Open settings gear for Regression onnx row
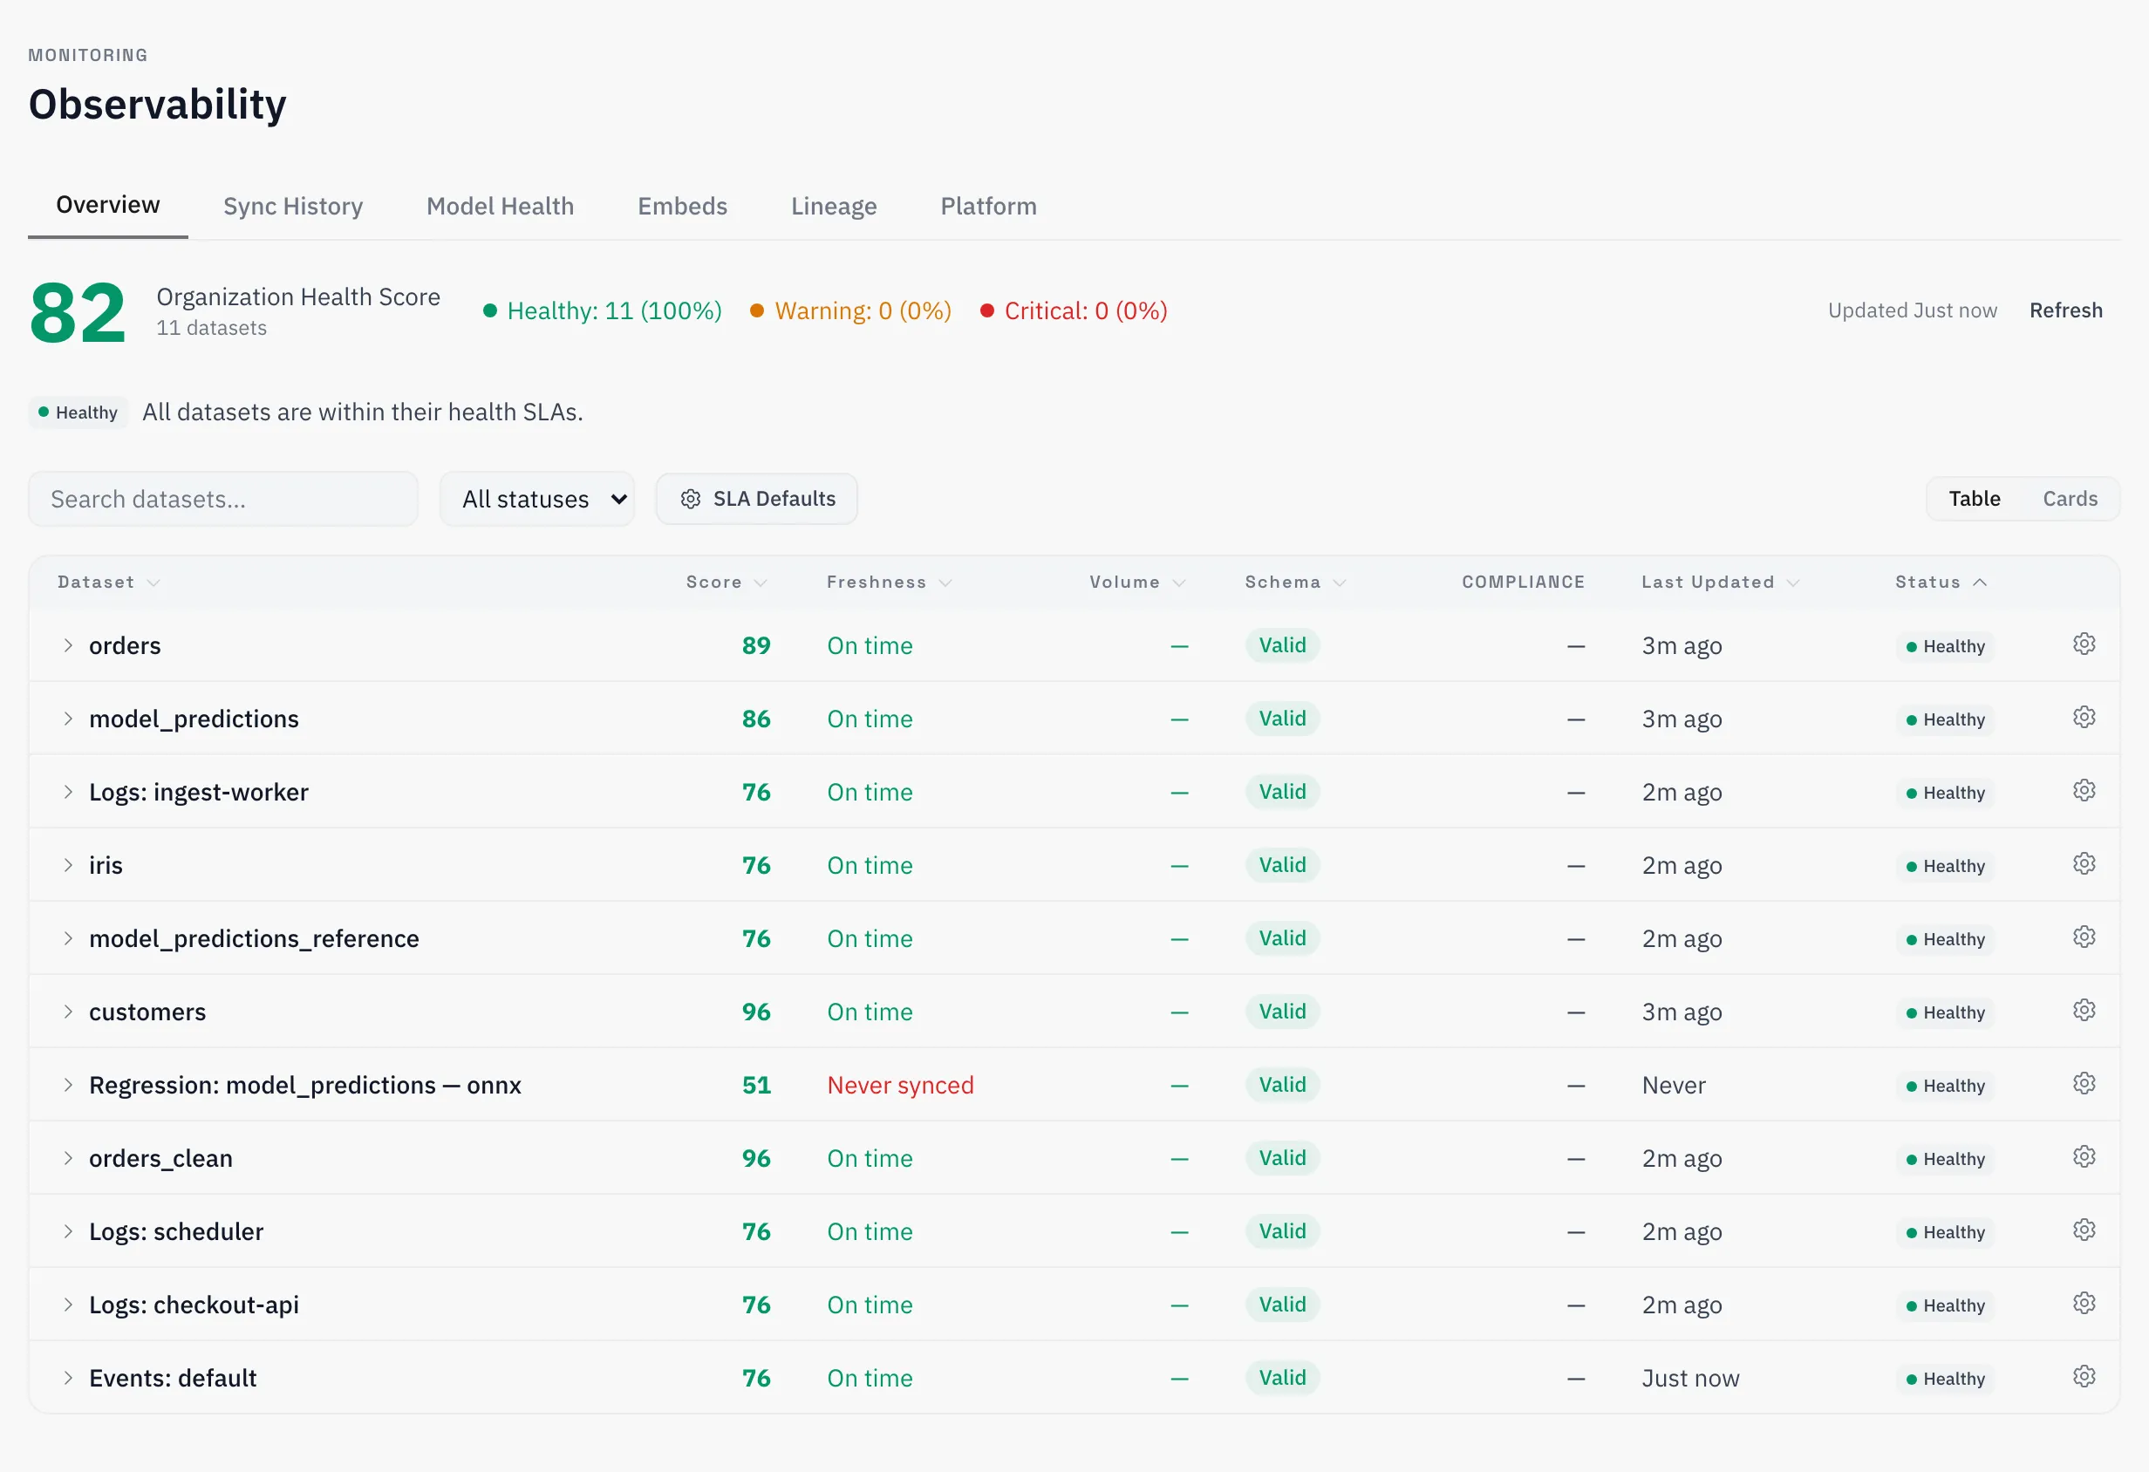 tap(2084, 1084)
